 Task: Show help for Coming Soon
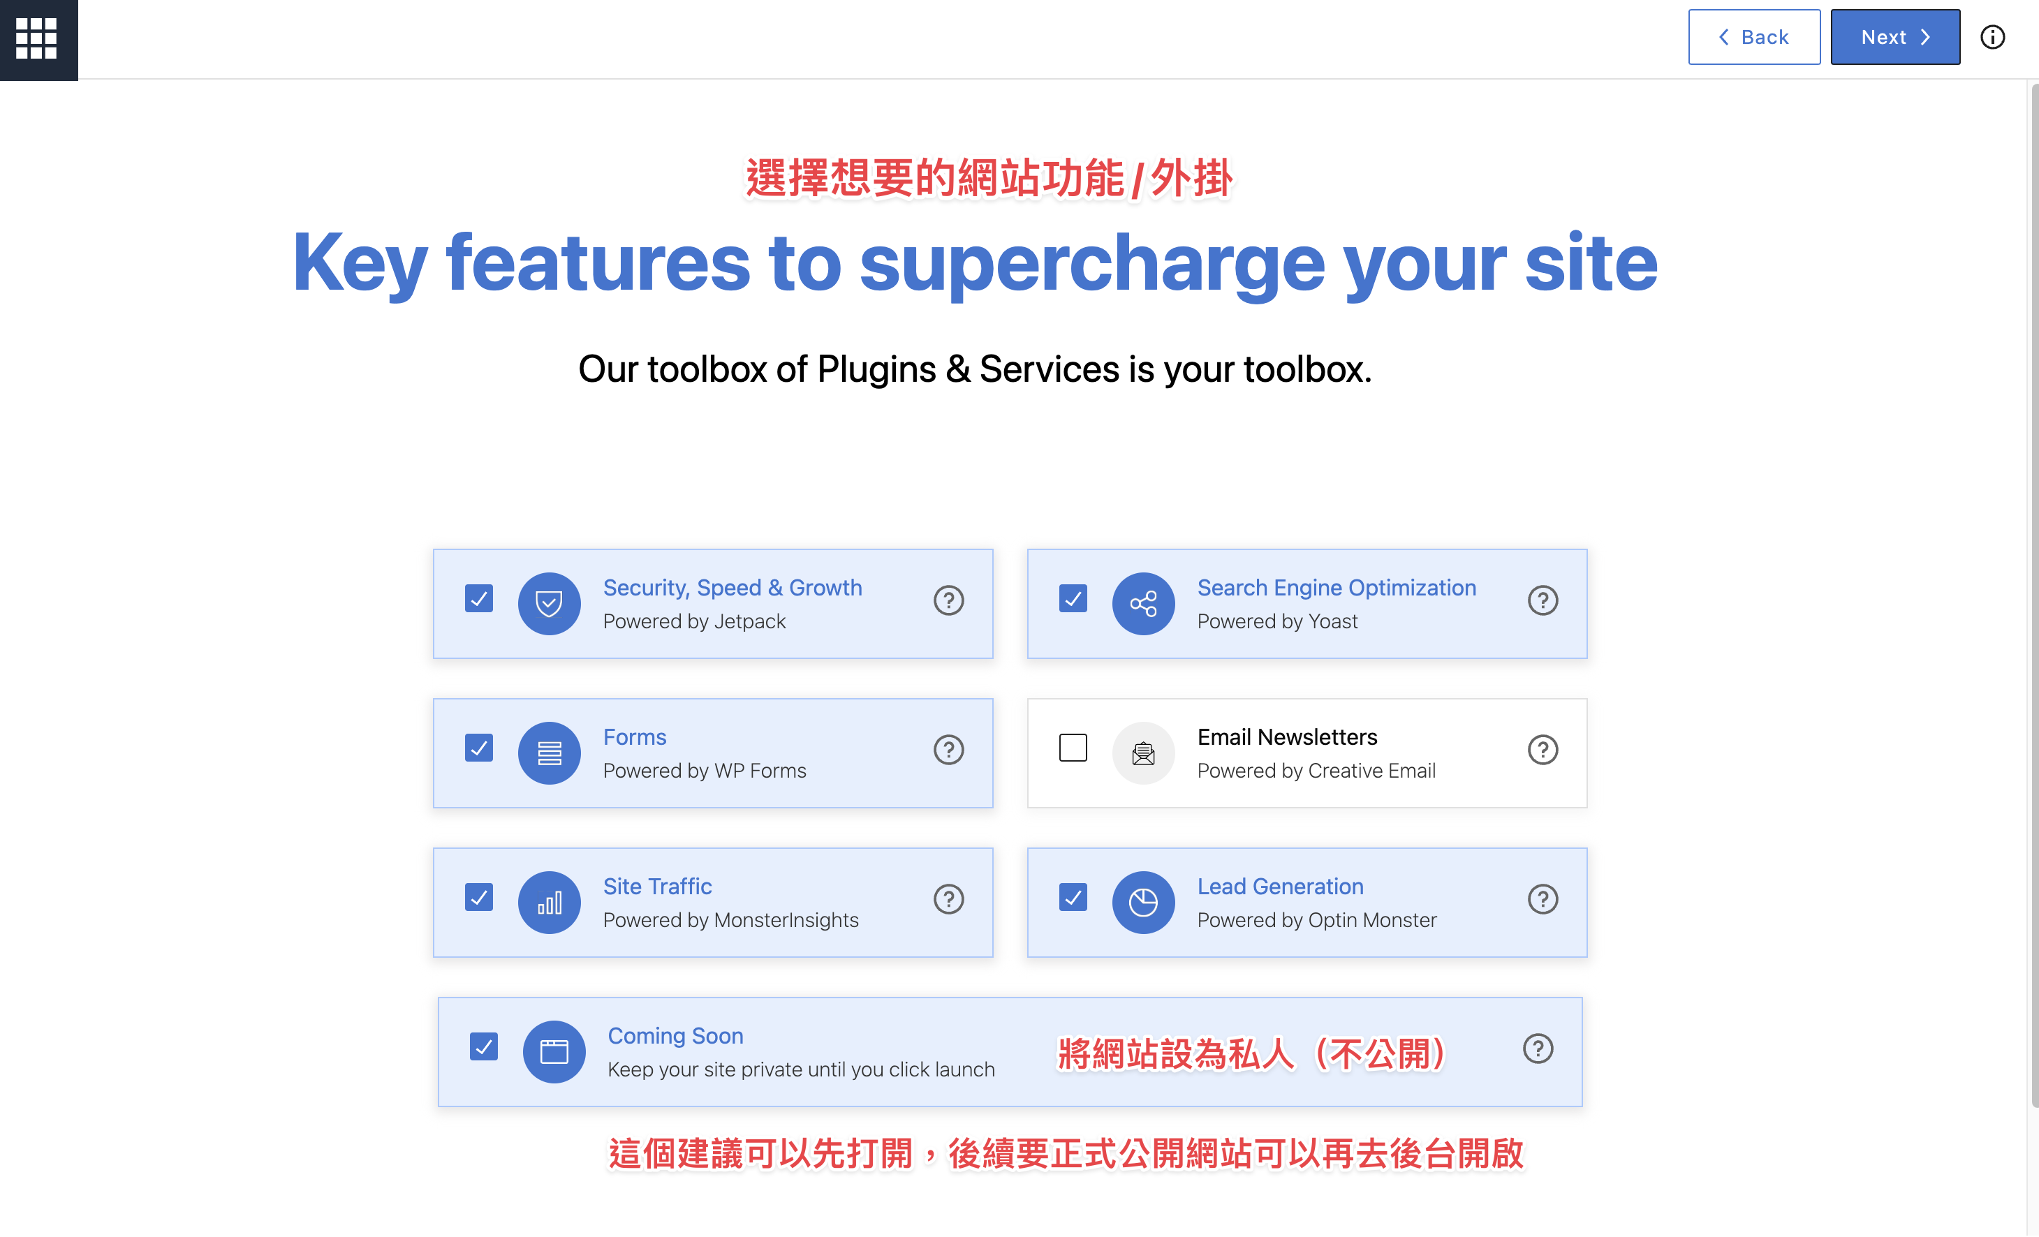coord(1538,1049)
